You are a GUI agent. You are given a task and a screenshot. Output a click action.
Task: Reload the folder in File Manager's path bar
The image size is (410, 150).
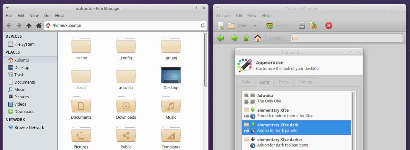203,26
